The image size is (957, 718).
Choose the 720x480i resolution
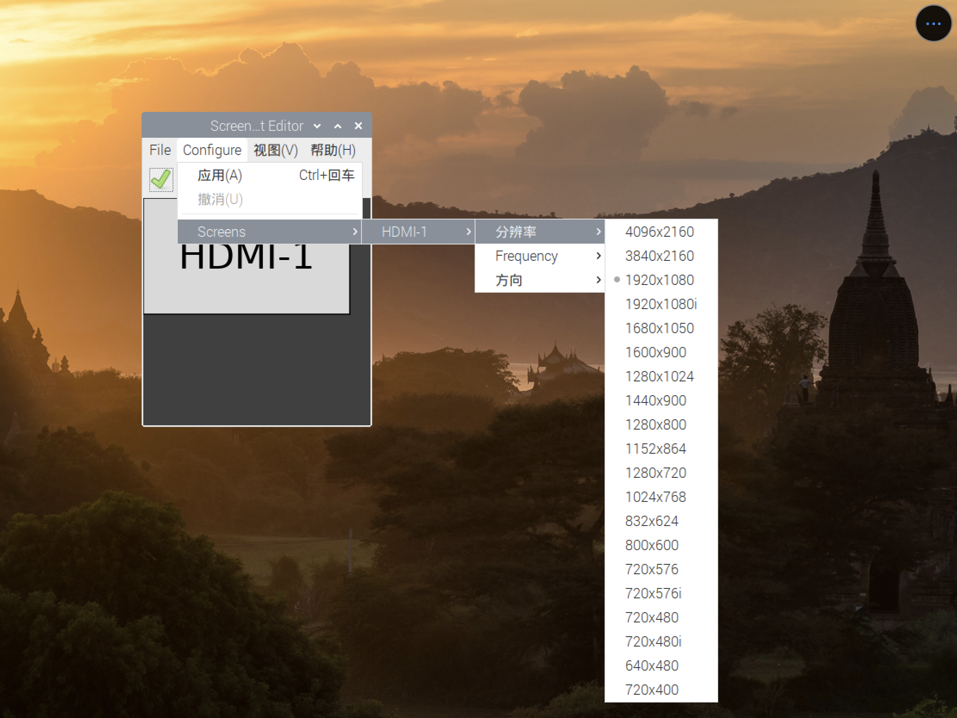pos(661,641)
